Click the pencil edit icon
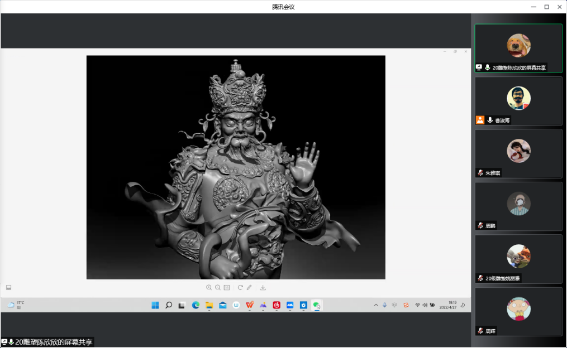567x348 pixels. coord(249,288)
